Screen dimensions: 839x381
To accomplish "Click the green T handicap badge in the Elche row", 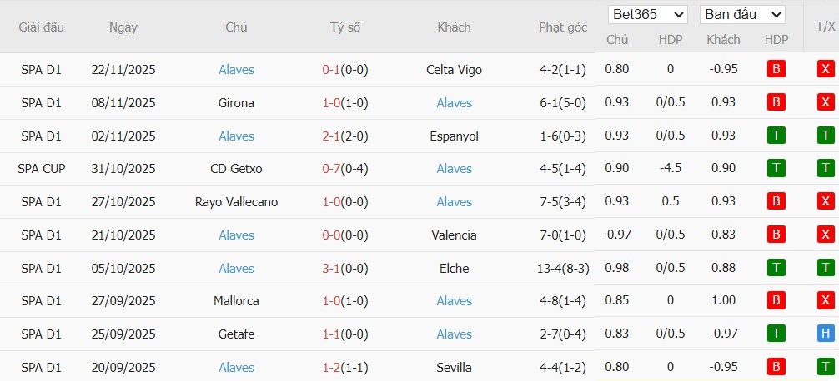I will [x=776, y=268].
